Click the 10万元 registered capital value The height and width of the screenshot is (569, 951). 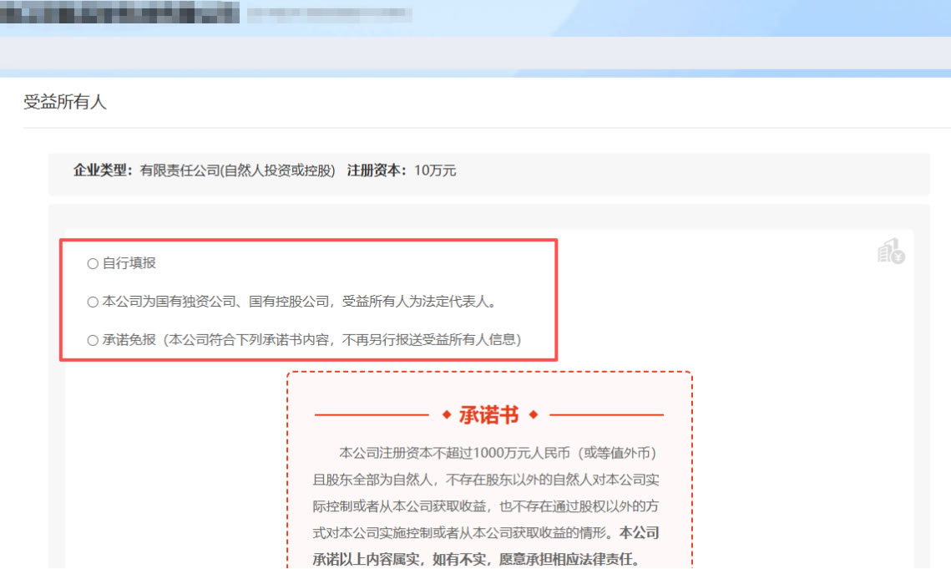coord(435,170)
